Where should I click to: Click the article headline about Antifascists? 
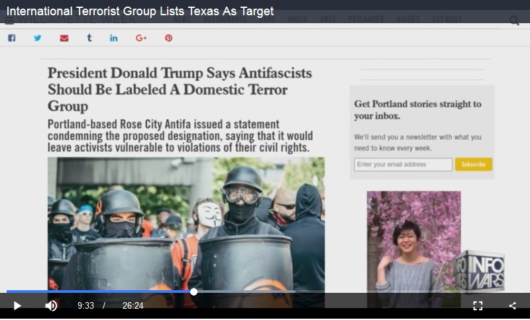click(180, 89)
